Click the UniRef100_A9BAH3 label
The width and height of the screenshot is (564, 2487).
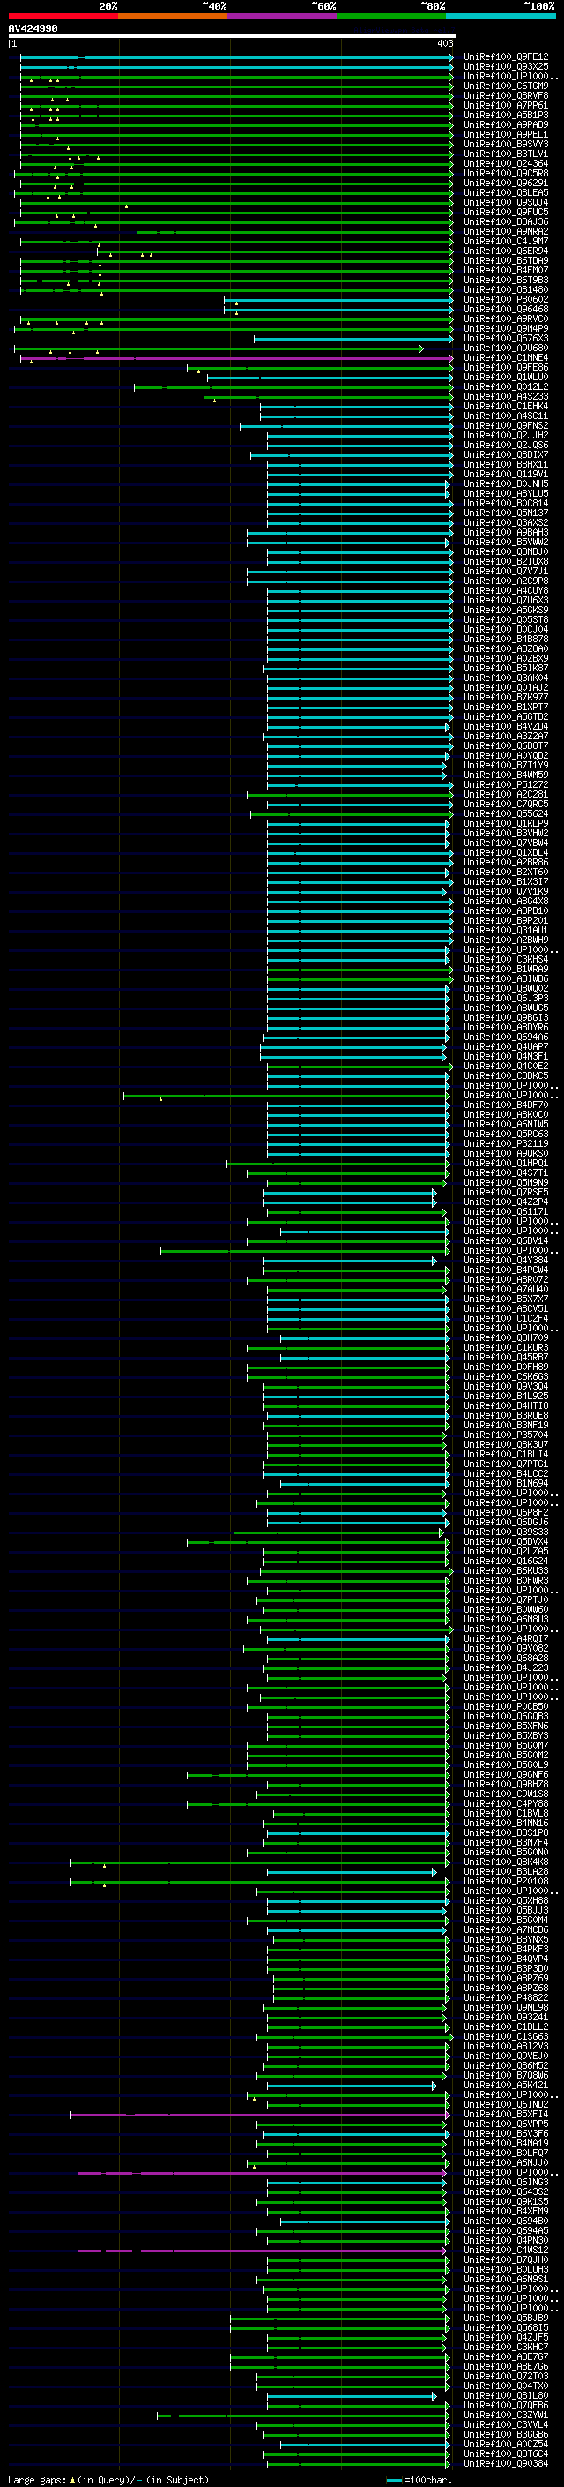[x=506, y=533]
